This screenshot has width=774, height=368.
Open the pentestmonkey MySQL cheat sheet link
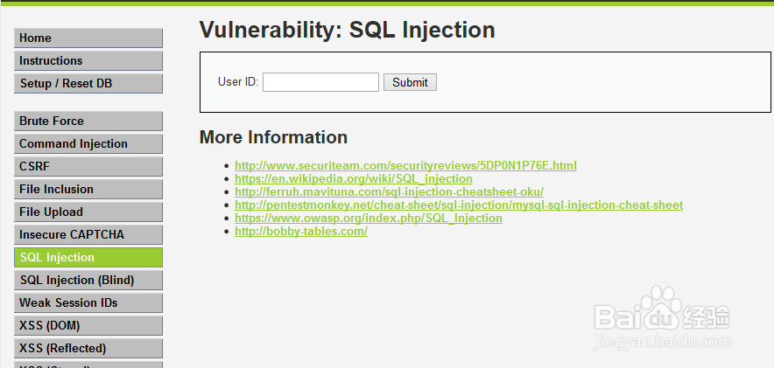pyautogui.click(x=459, y=205)
